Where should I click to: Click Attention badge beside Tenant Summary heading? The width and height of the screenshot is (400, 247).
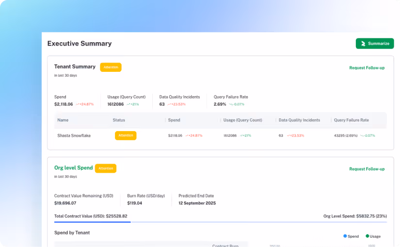[111, 67]
